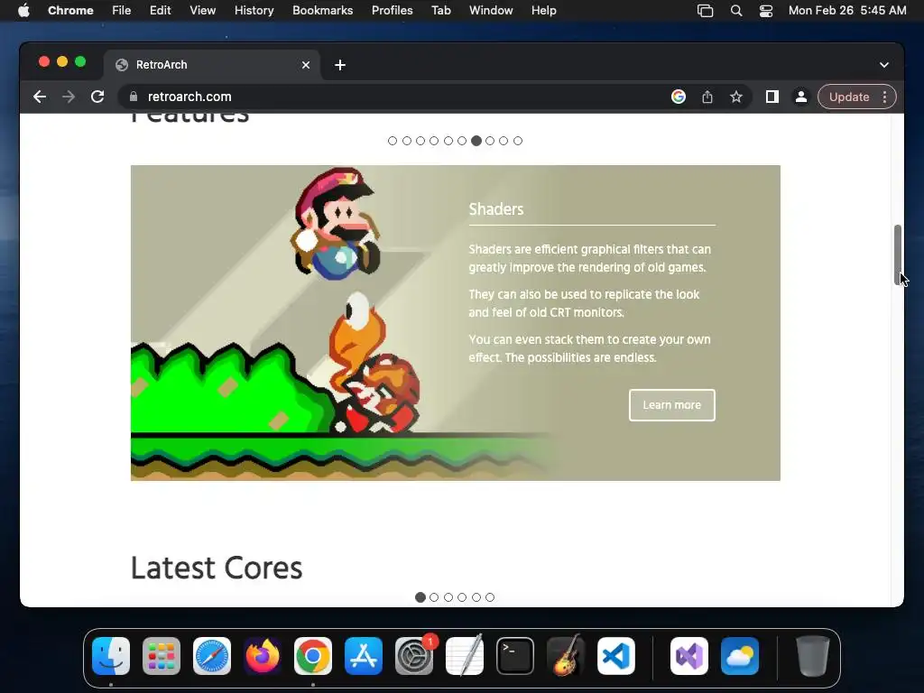This screenshot has width=924, height=693.
Task: Open the History menu
Action: (x=254, y=11)
